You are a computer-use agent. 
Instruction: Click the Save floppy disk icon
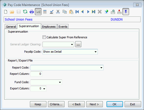19,12
